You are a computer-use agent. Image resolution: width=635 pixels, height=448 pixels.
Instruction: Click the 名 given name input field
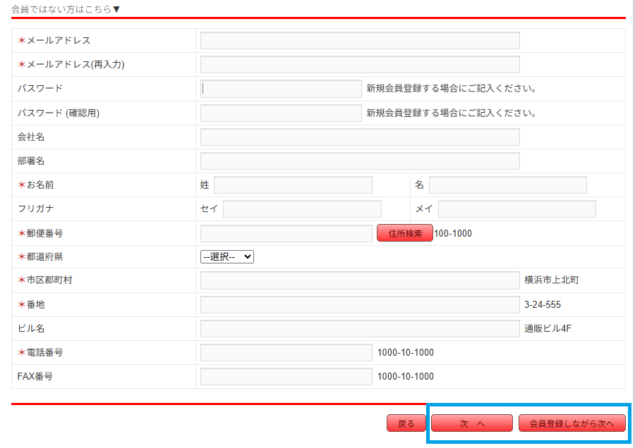[508, 185]
